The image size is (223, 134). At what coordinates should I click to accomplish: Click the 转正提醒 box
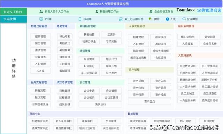tap(185, 121)
